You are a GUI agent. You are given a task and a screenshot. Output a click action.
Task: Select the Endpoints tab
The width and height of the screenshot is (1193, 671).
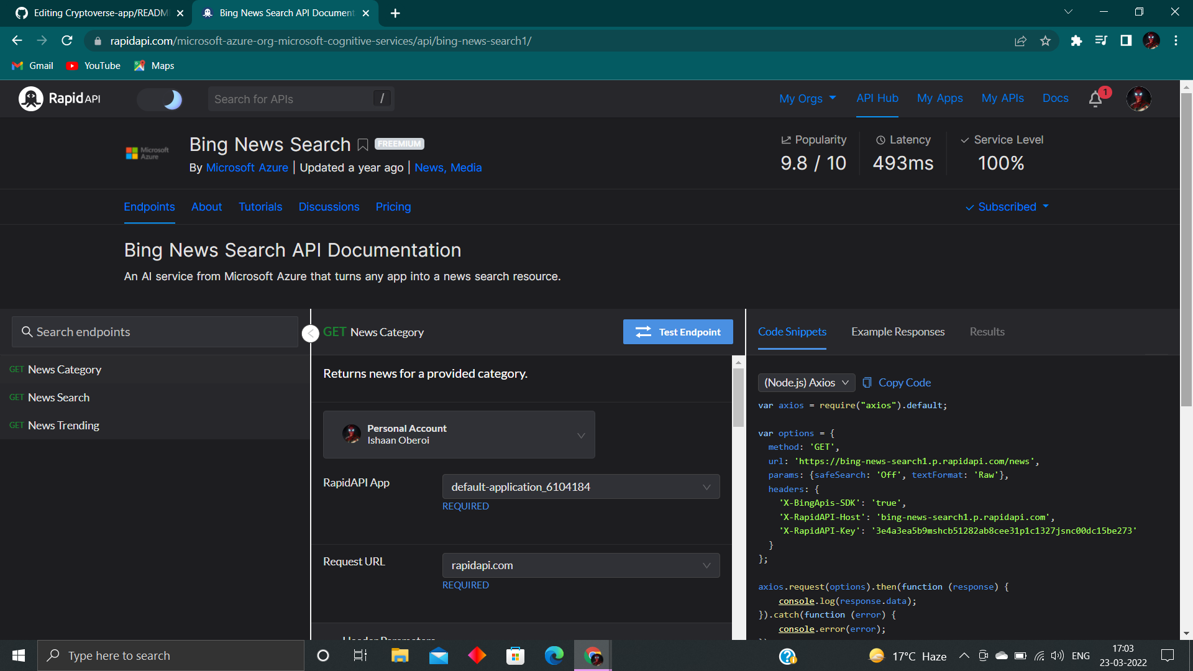149,207
